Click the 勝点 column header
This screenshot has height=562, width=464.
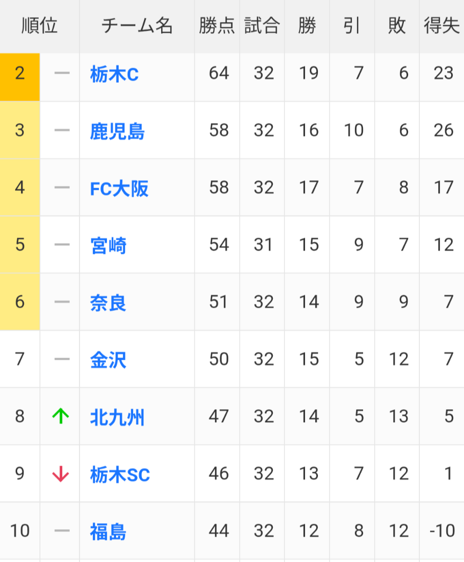point(217,26)
